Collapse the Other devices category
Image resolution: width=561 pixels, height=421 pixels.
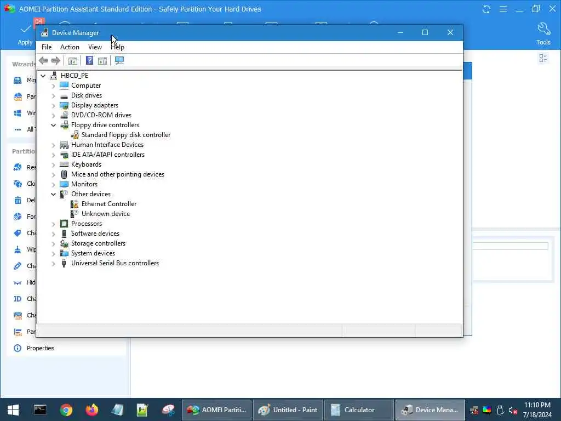pos(53,195)
